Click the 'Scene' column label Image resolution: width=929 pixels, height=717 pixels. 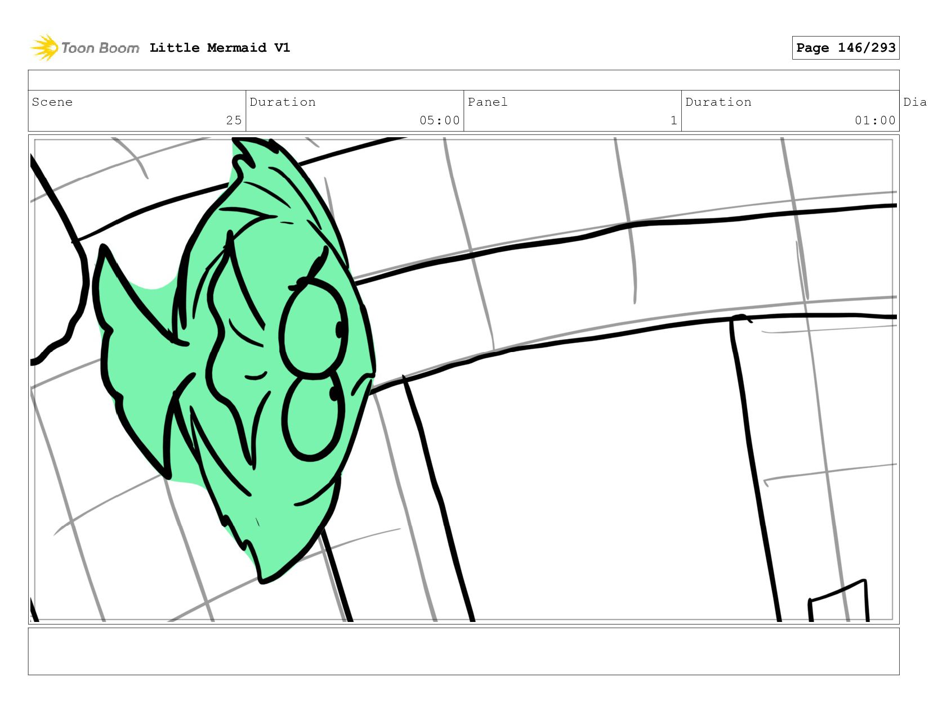tap(52, 102)
